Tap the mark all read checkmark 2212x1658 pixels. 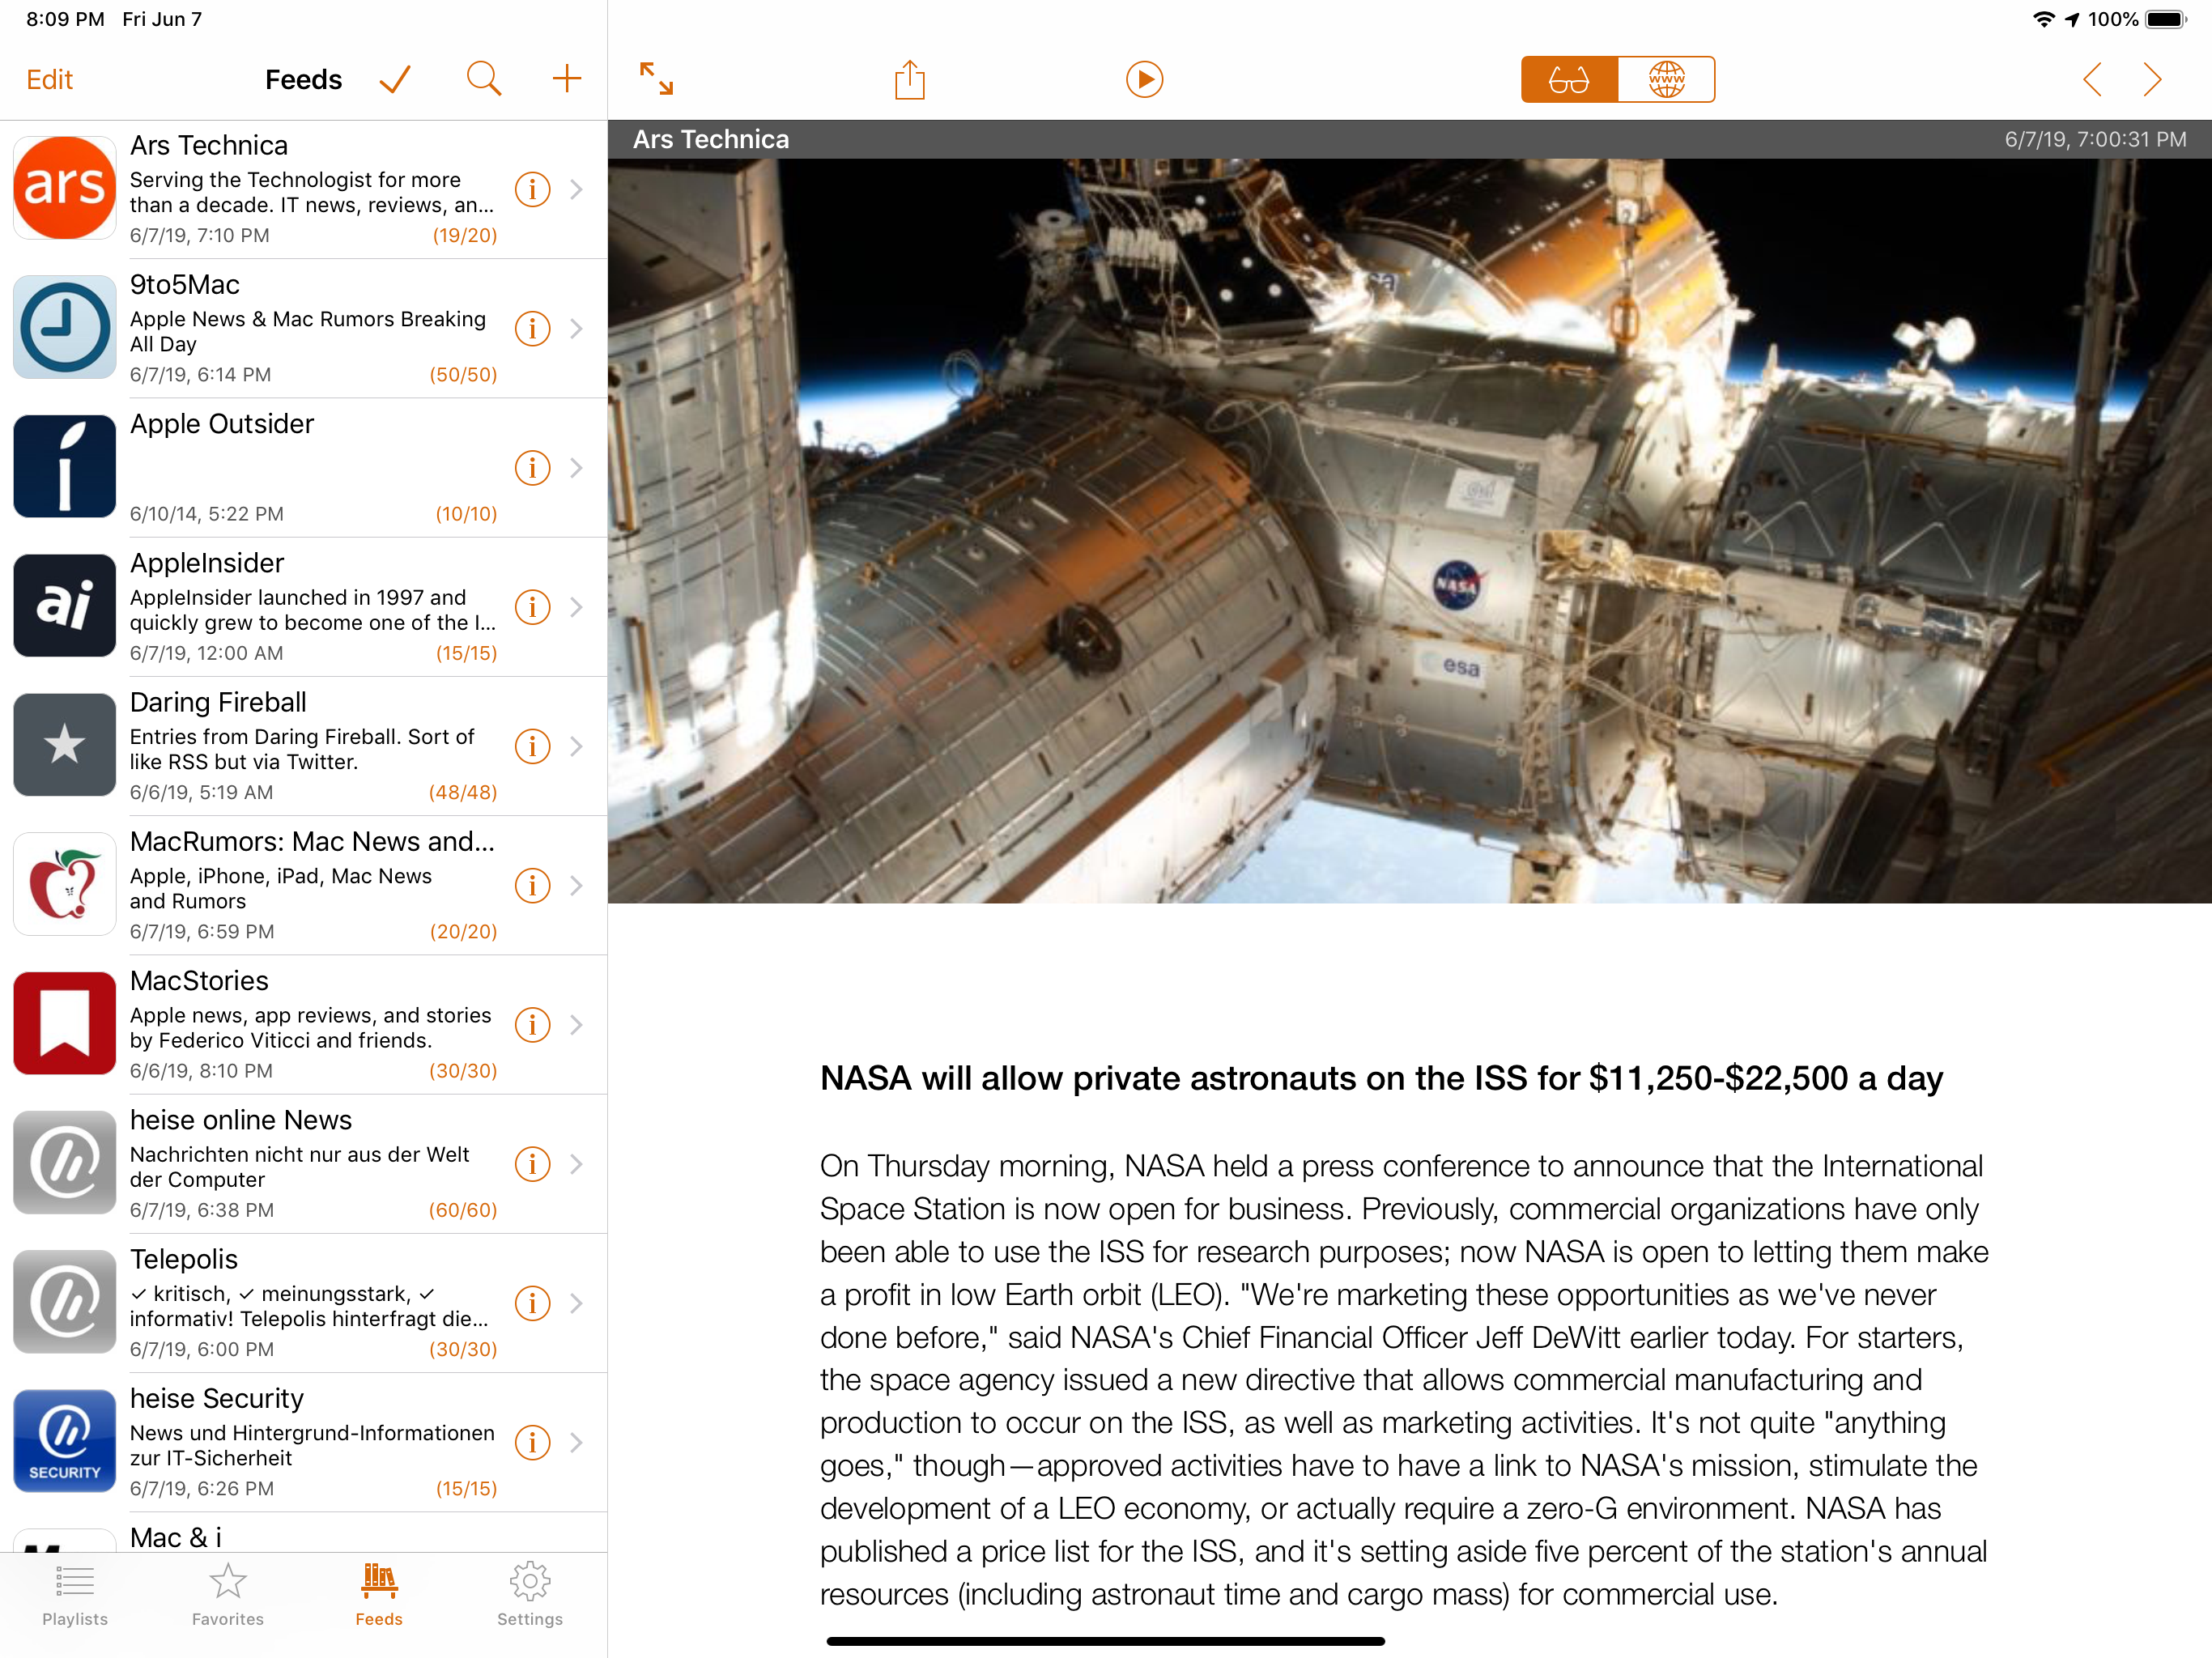(396, 79)
